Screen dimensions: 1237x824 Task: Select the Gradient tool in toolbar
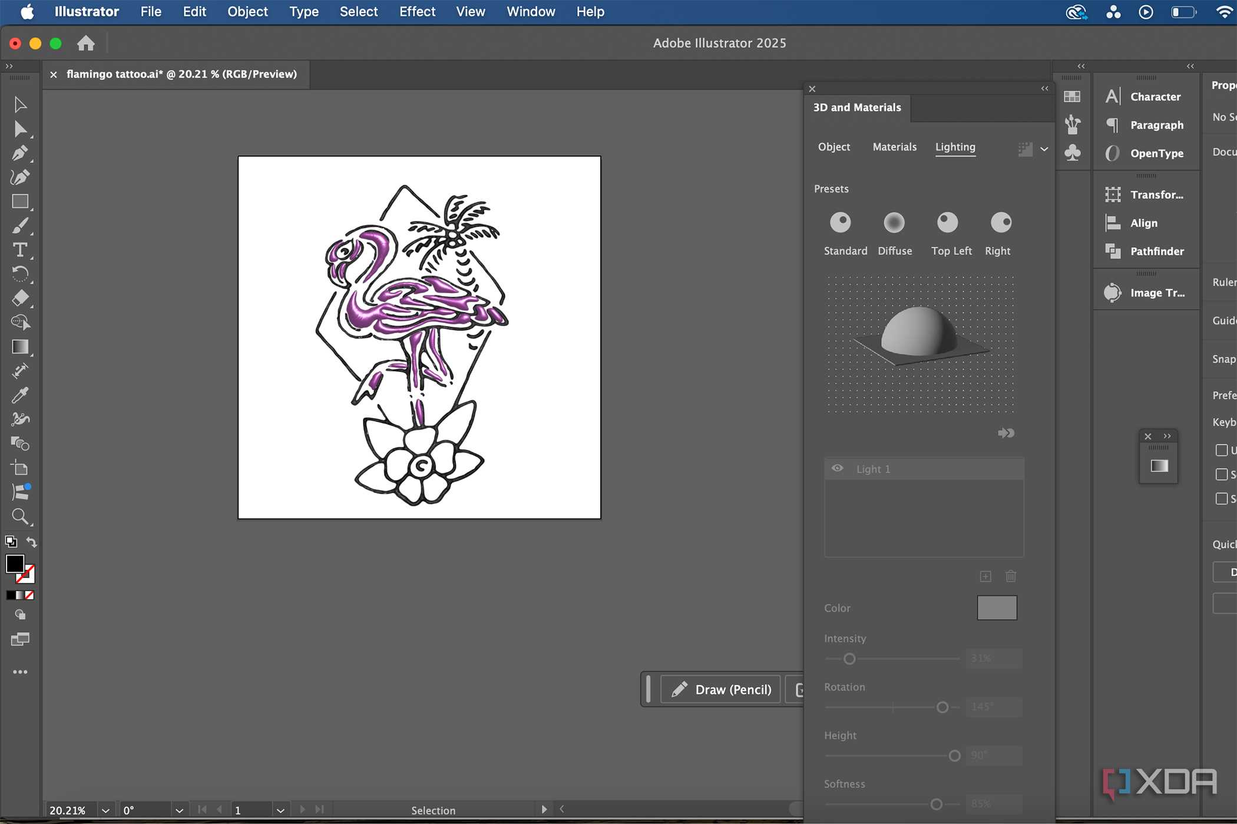coord(20,347)
